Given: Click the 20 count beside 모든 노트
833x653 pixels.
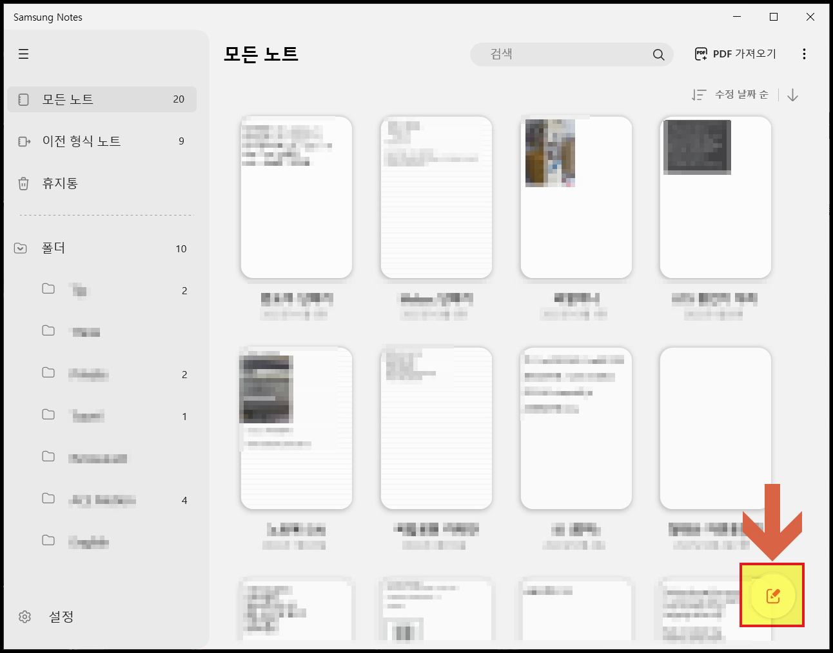Looking at the screenshot, I should click(x=179, y=99).
